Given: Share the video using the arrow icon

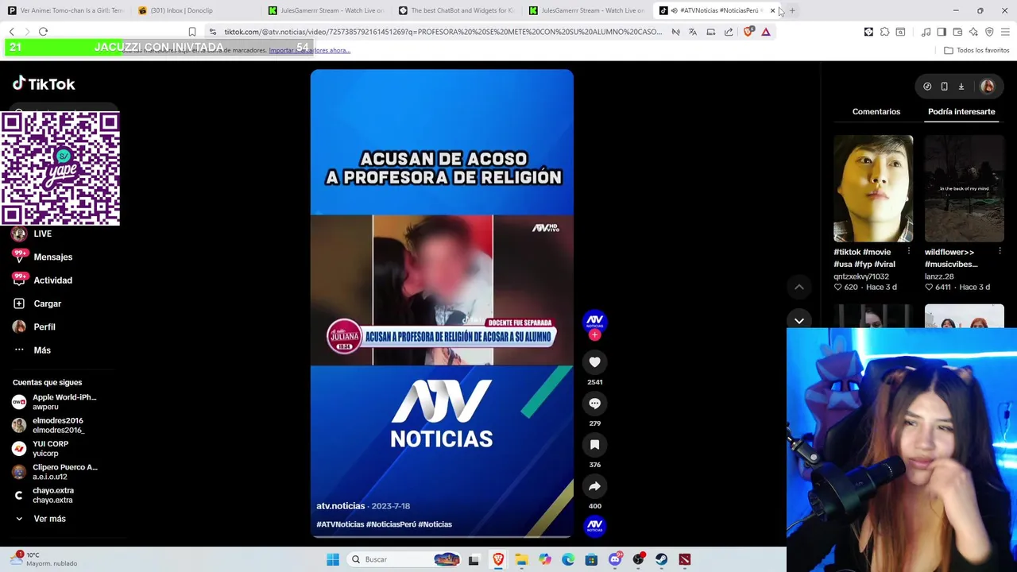Looking at the screenshot, I should 594,485.
